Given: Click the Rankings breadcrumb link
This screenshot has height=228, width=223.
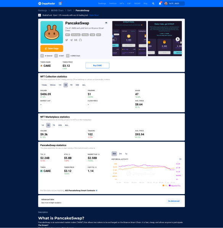Looking at the screenshot, I should [x=42, y=10].
